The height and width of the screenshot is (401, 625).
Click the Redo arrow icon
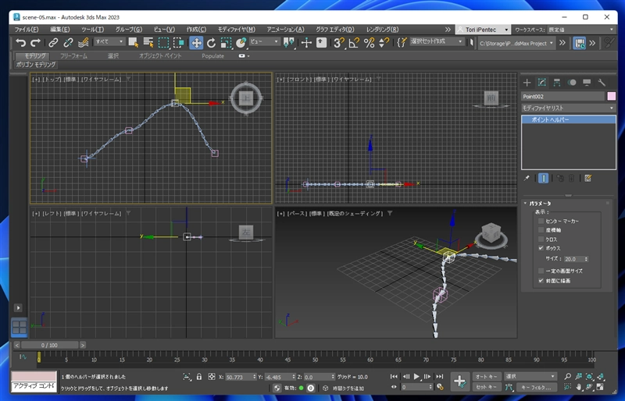(x=35, y=43)
